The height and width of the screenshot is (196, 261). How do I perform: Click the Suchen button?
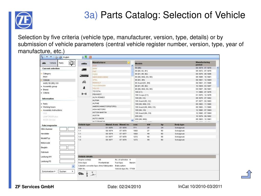coord(67,171)
